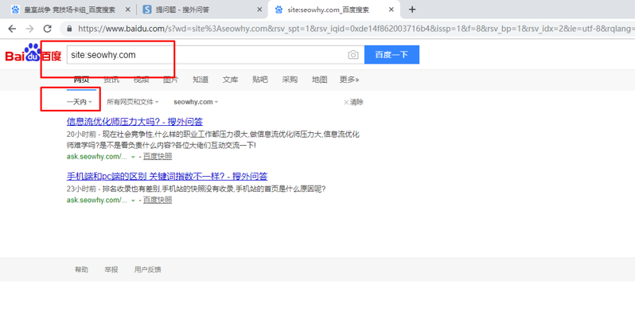Image resolution: width=635 pixels, height=336 pixels.
Task: Open the 所有网页和文件 filter dropdown
Action: click(132, 102)
